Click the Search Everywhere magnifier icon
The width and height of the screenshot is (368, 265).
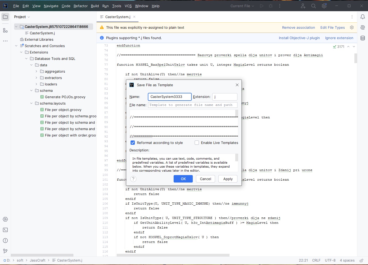tap(313, 6)
